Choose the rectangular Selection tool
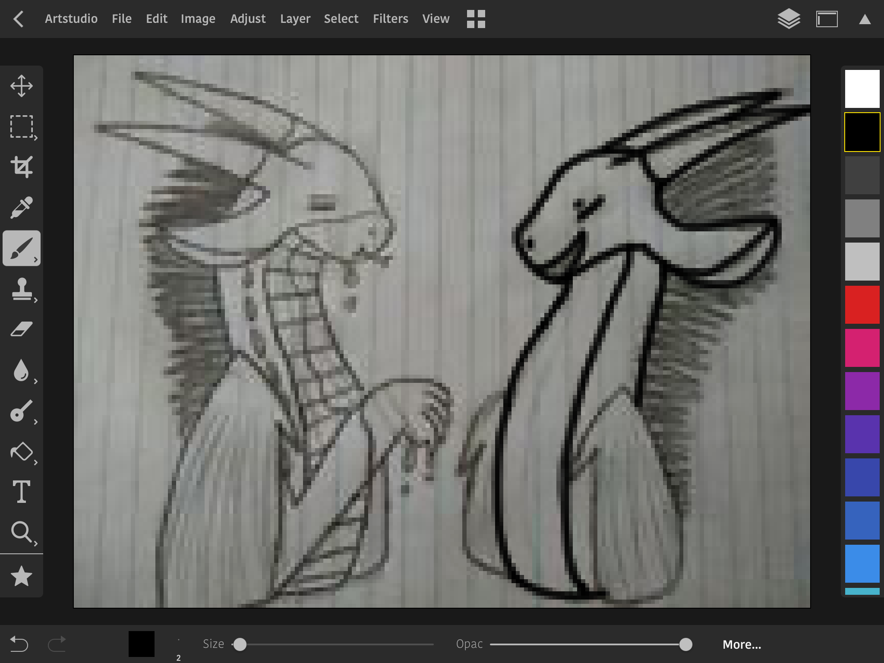Viewport: 884px width, 663px height. click(x=21, y=126)
